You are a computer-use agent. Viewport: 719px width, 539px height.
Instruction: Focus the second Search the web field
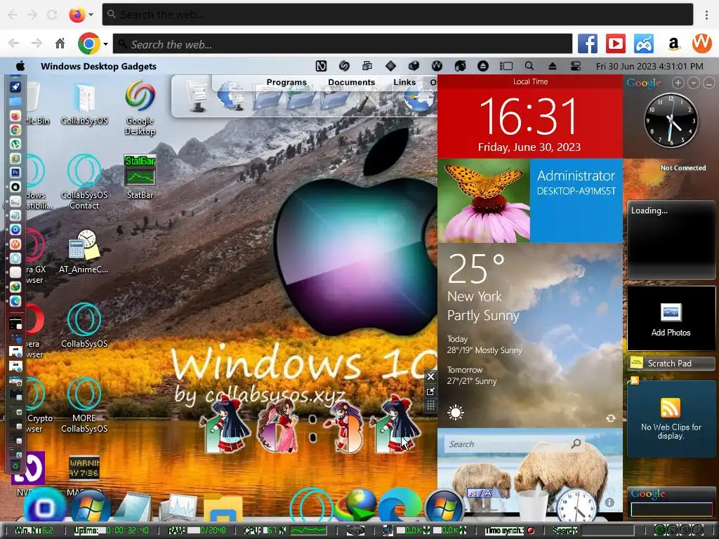[343, 44]
